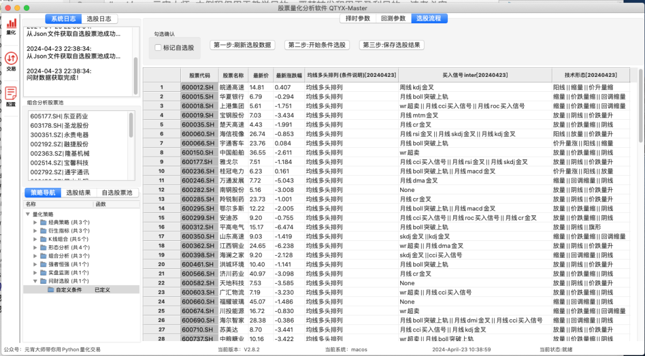Click stock name cell 中国船舶
This screenshot has height=356, width=645.
coord(234,153)
